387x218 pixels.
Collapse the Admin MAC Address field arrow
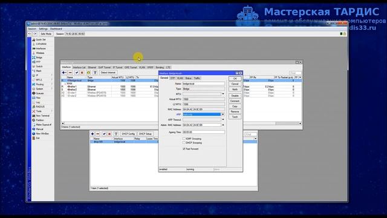tap(223, 125)
